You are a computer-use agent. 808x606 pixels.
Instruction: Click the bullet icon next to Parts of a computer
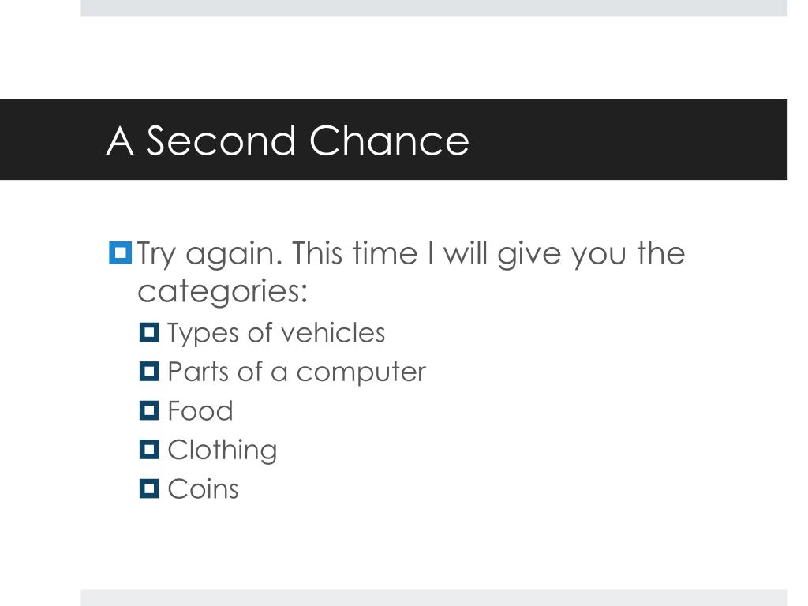149,371
